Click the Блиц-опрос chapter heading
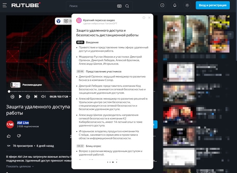The height and width of the screenshot is (173, 237). [x=93, y=146]
